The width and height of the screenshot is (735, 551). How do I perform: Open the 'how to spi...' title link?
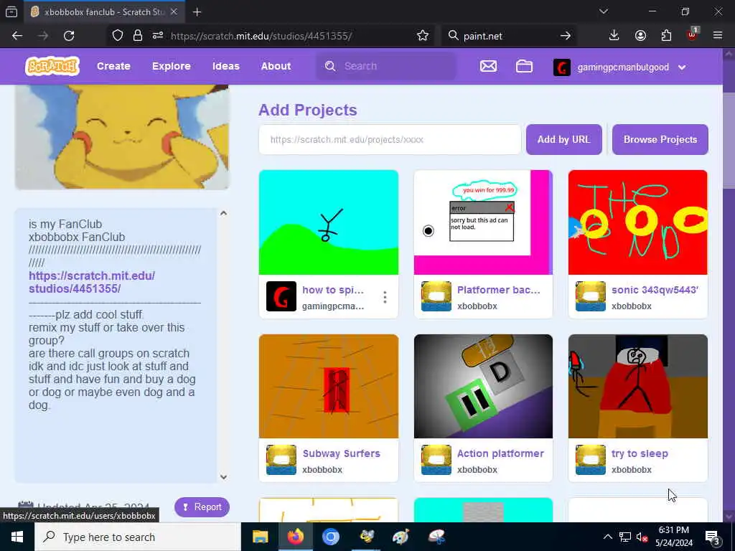point(333,290)
